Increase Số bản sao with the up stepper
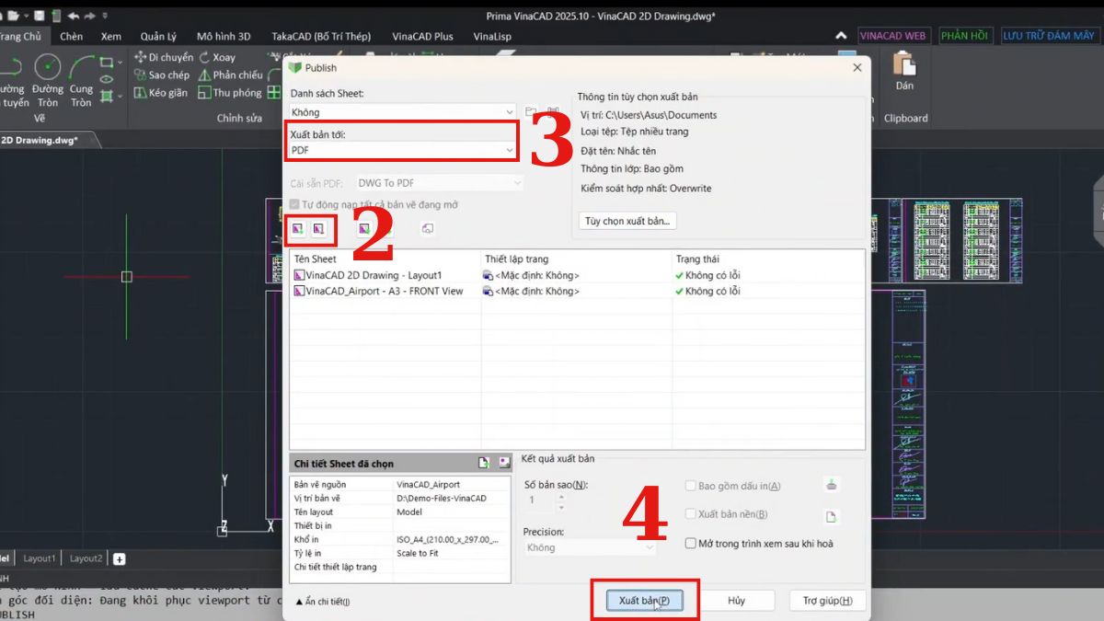The image size is (1104, 621). pos(560,495)
